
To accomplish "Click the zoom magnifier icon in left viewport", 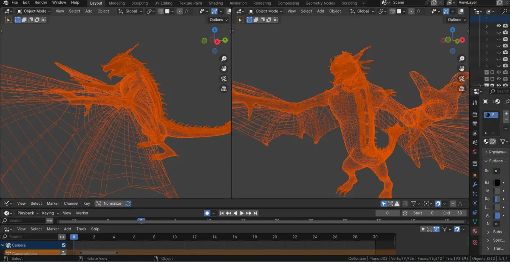I will (x=224, y=59).
